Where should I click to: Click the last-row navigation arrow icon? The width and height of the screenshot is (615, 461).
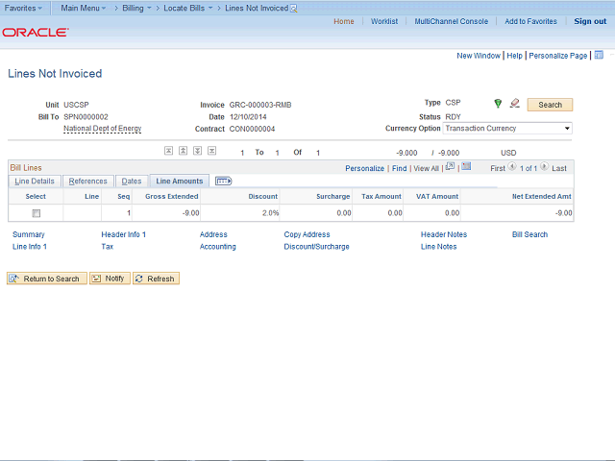pos(211,151)
